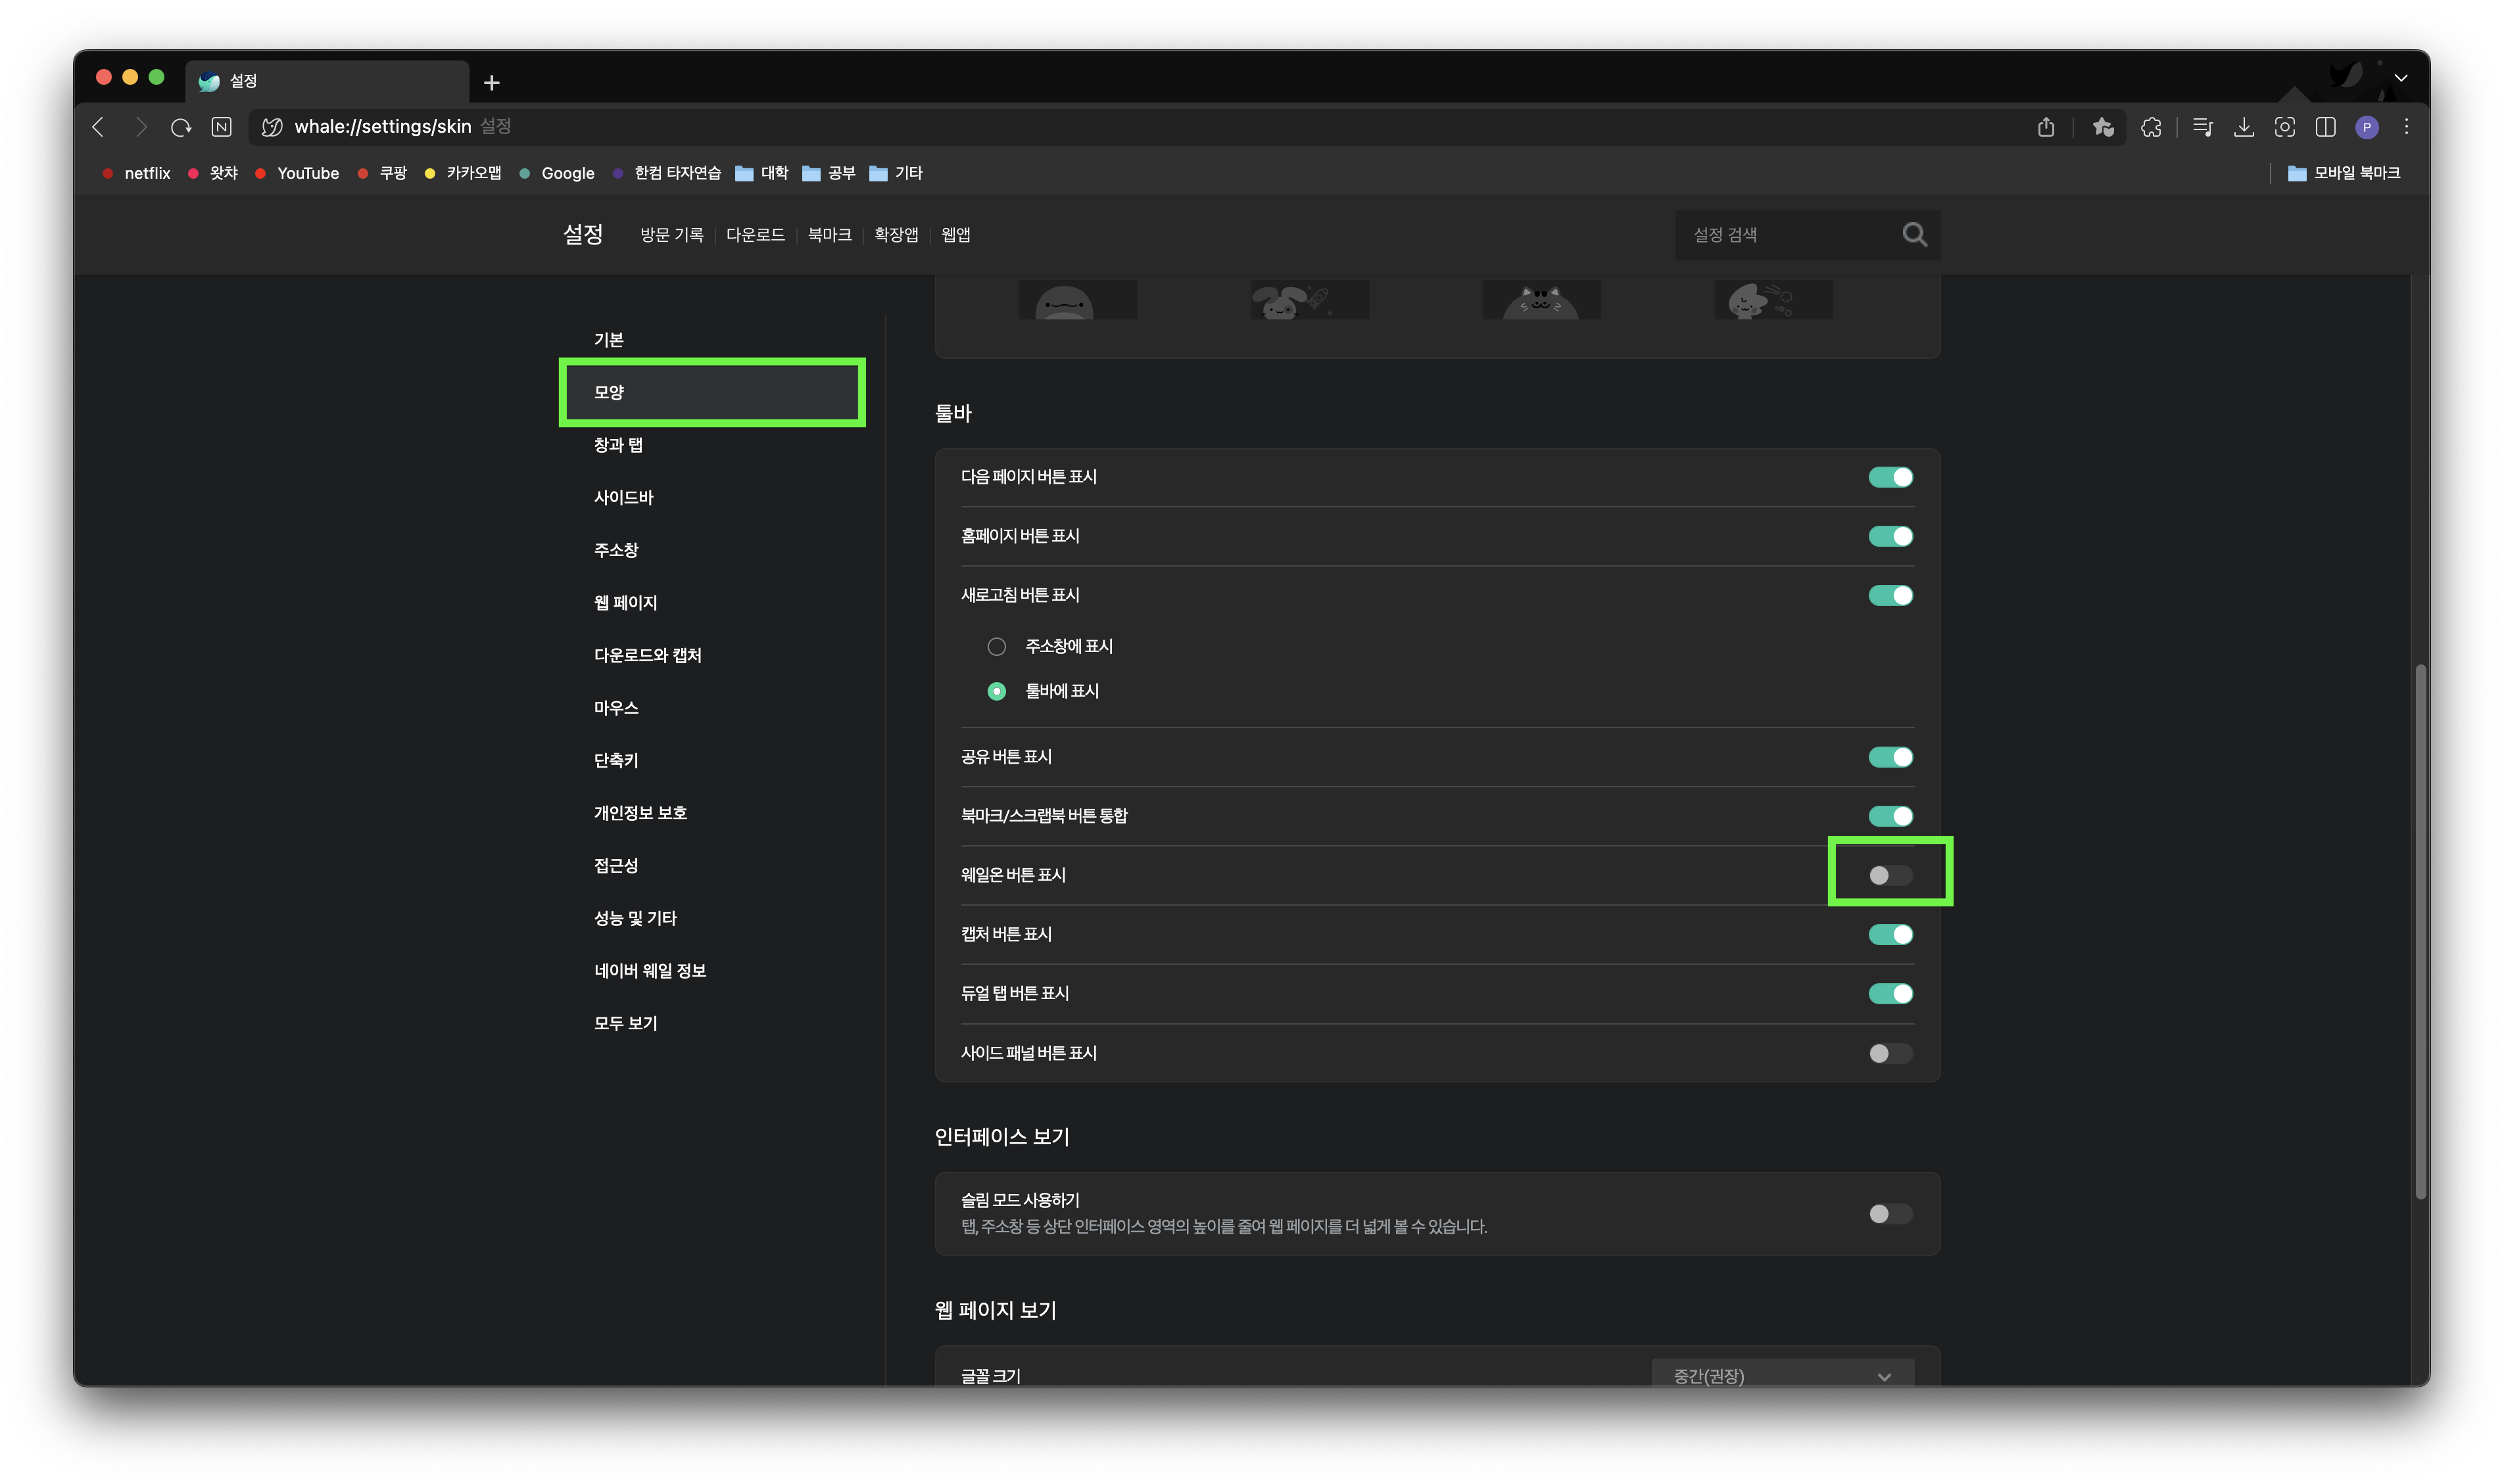Viewport: 2504px width, 1484px height.
Task: Expand the 모바일 북마크 folder
Action: 2343,173
